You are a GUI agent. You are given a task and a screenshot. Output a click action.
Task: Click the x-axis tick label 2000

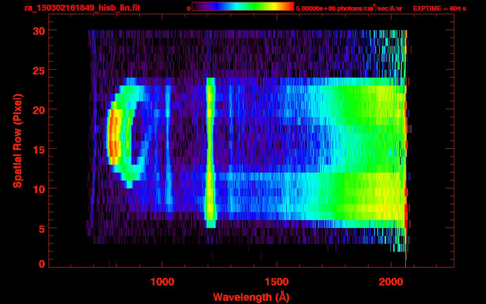point(391,281)
